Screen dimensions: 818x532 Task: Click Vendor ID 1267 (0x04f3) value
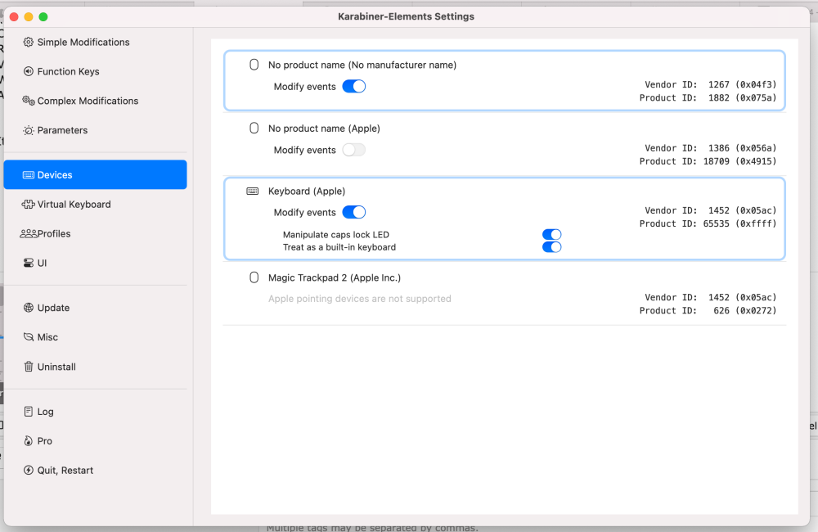pos(743,84)
